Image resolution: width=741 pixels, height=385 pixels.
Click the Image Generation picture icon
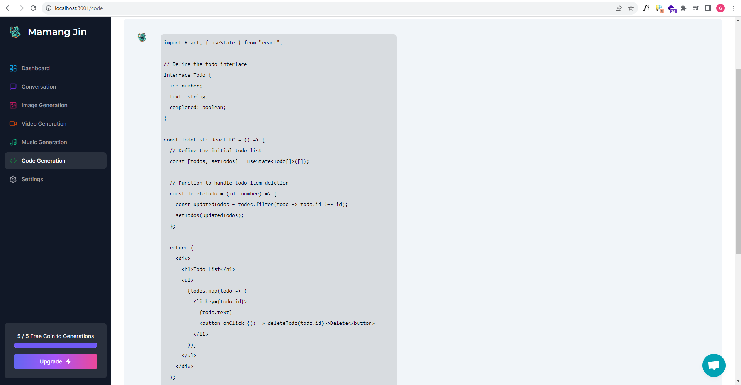pos(13,105)
